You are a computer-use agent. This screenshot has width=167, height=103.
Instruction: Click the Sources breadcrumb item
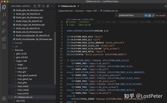[79, 11]
